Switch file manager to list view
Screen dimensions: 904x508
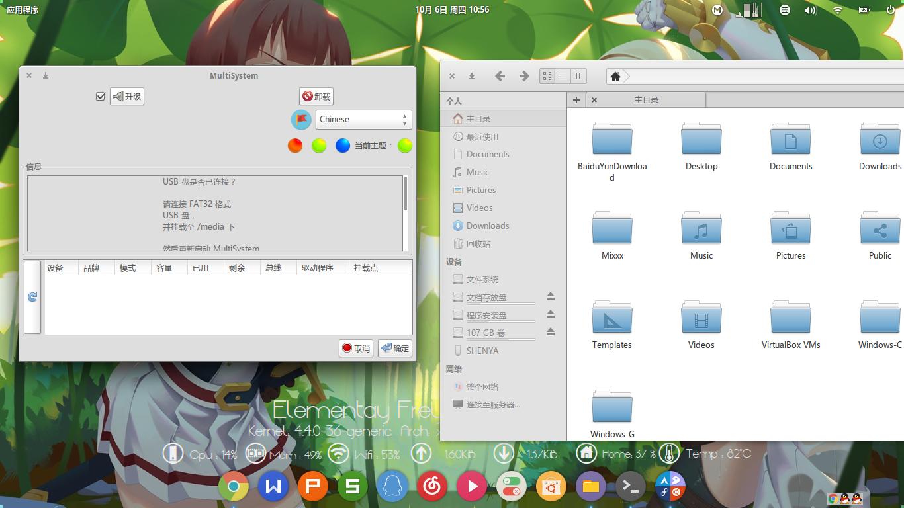(x=563, y=75)
